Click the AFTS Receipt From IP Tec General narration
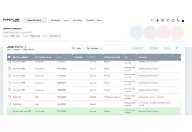Screen dimensions: 192x132 [151, 97]
